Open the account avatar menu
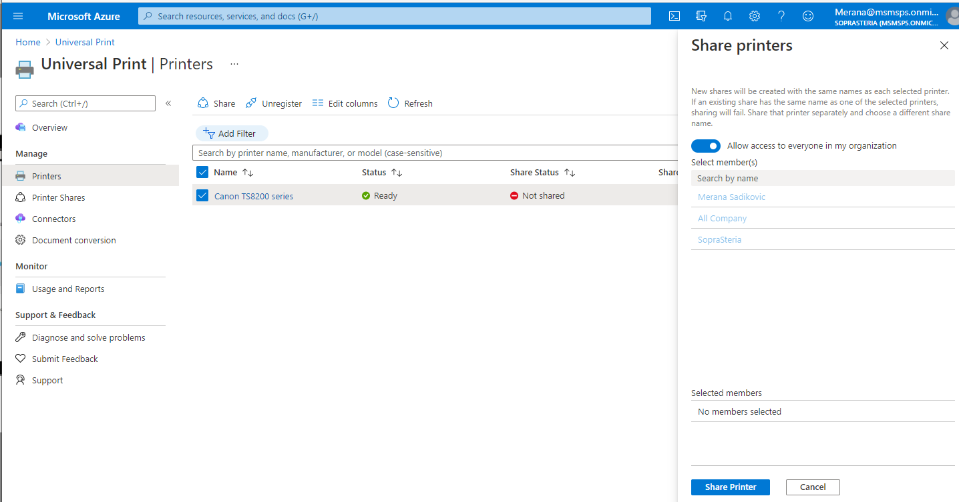This screenshot has height=502, width=959. click(952, 16)
